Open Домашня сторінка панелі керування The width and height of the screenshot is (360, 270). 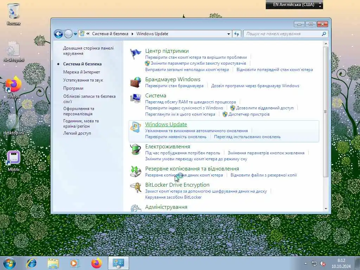tap(88, 51)
